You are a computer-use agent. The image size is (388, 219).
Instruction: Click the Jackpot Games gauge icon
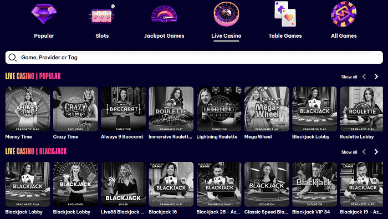tap(164, 14)
